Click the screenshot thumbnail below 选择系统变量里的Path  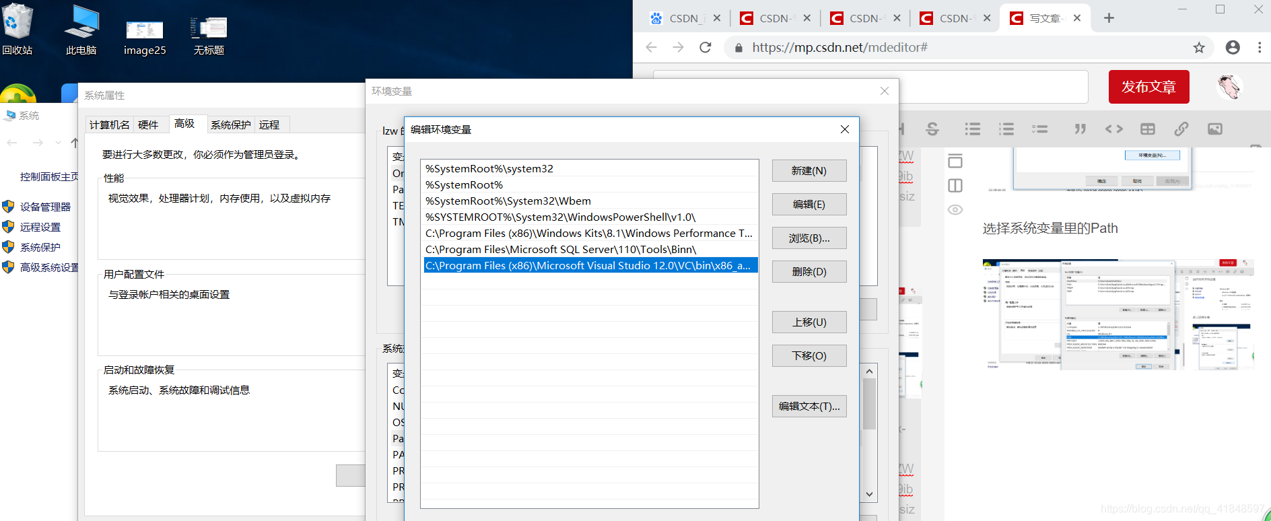[x=1118, y=314]
